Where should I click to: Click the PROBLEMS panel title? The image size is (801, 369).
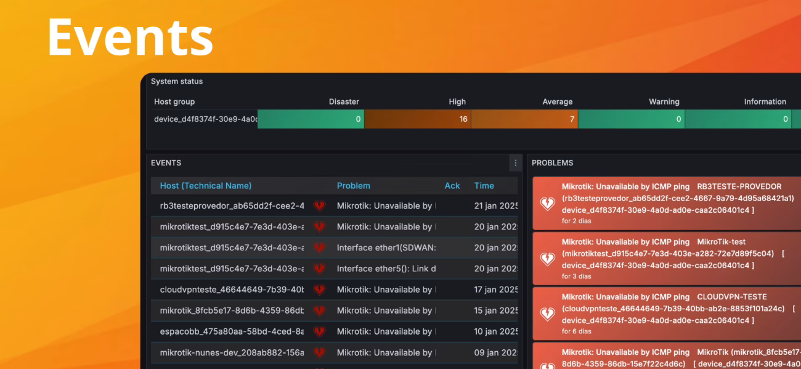point(552,163)
